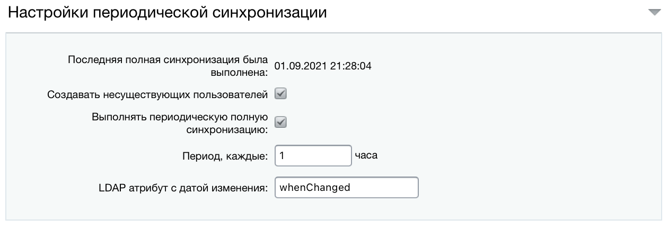Collapse the periodic sync settings section arrow
Screen dimensions: 668x228
654,13
